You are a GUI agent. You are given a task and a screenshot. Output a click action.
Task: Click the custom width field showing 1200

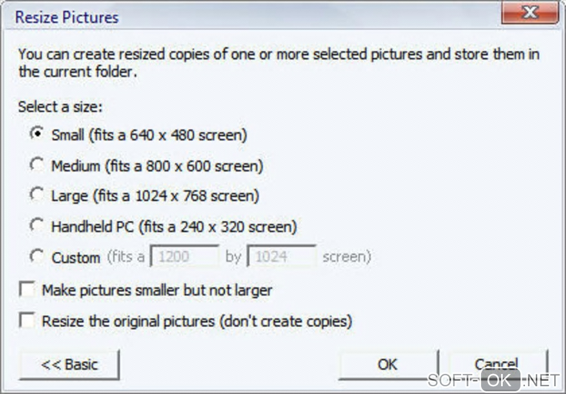pos(185,257)
